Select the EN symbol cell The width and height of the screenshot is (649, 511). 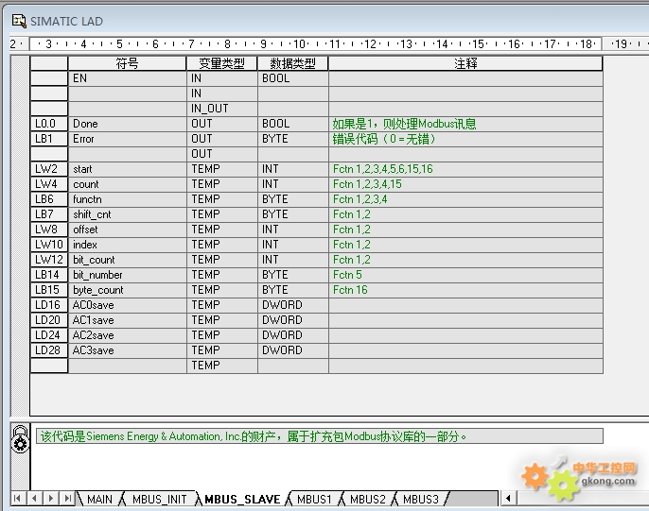pyautogui.click(x=127, y=78)
